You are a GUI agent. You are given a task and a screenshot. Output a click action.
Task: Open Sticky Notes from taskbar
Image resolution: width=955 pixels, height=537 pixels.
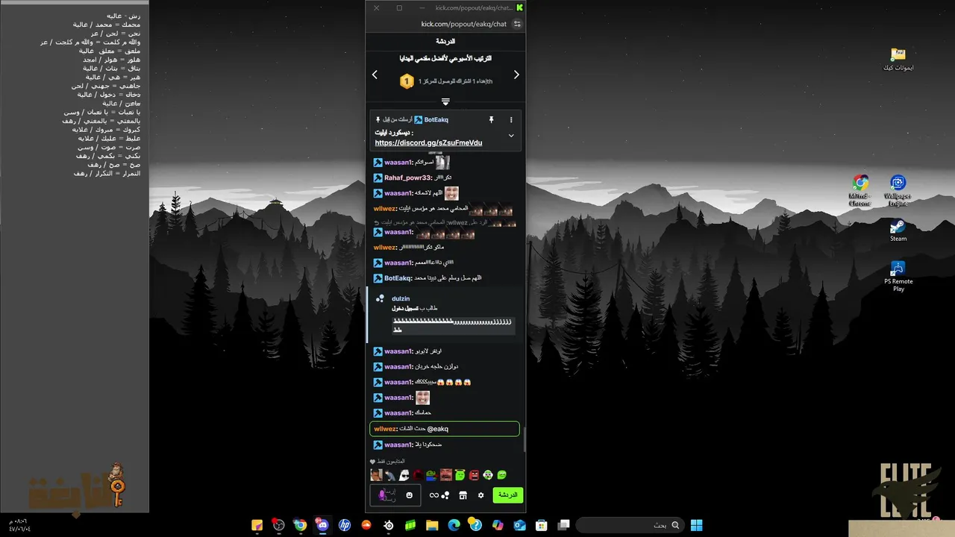257,525
